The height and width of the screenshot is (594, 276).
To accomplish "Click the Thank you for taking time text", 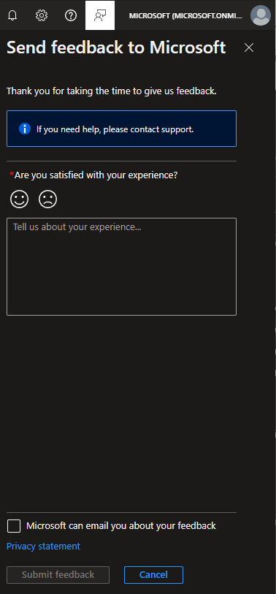I will click(x=112, y=91).
